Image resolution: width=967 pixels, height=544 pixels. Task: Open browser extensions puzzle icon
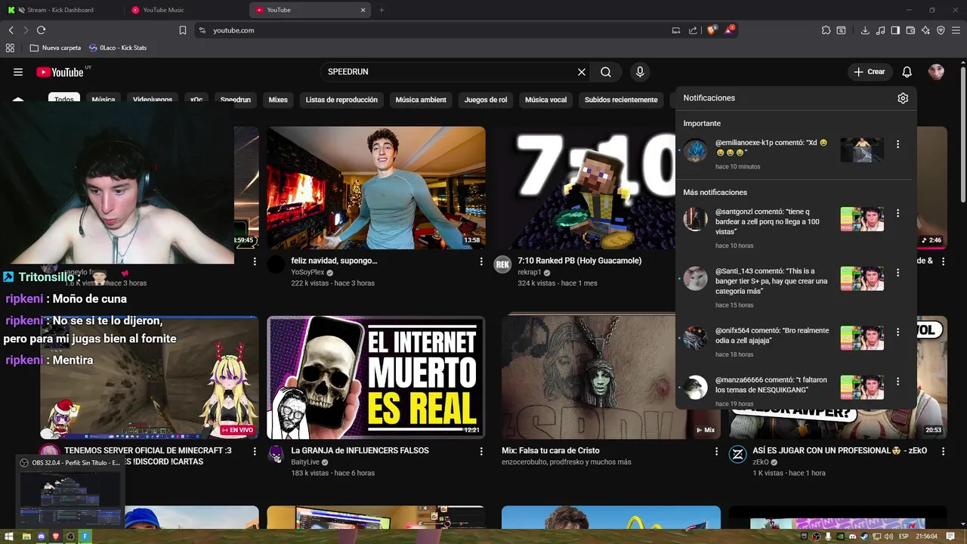826,30
